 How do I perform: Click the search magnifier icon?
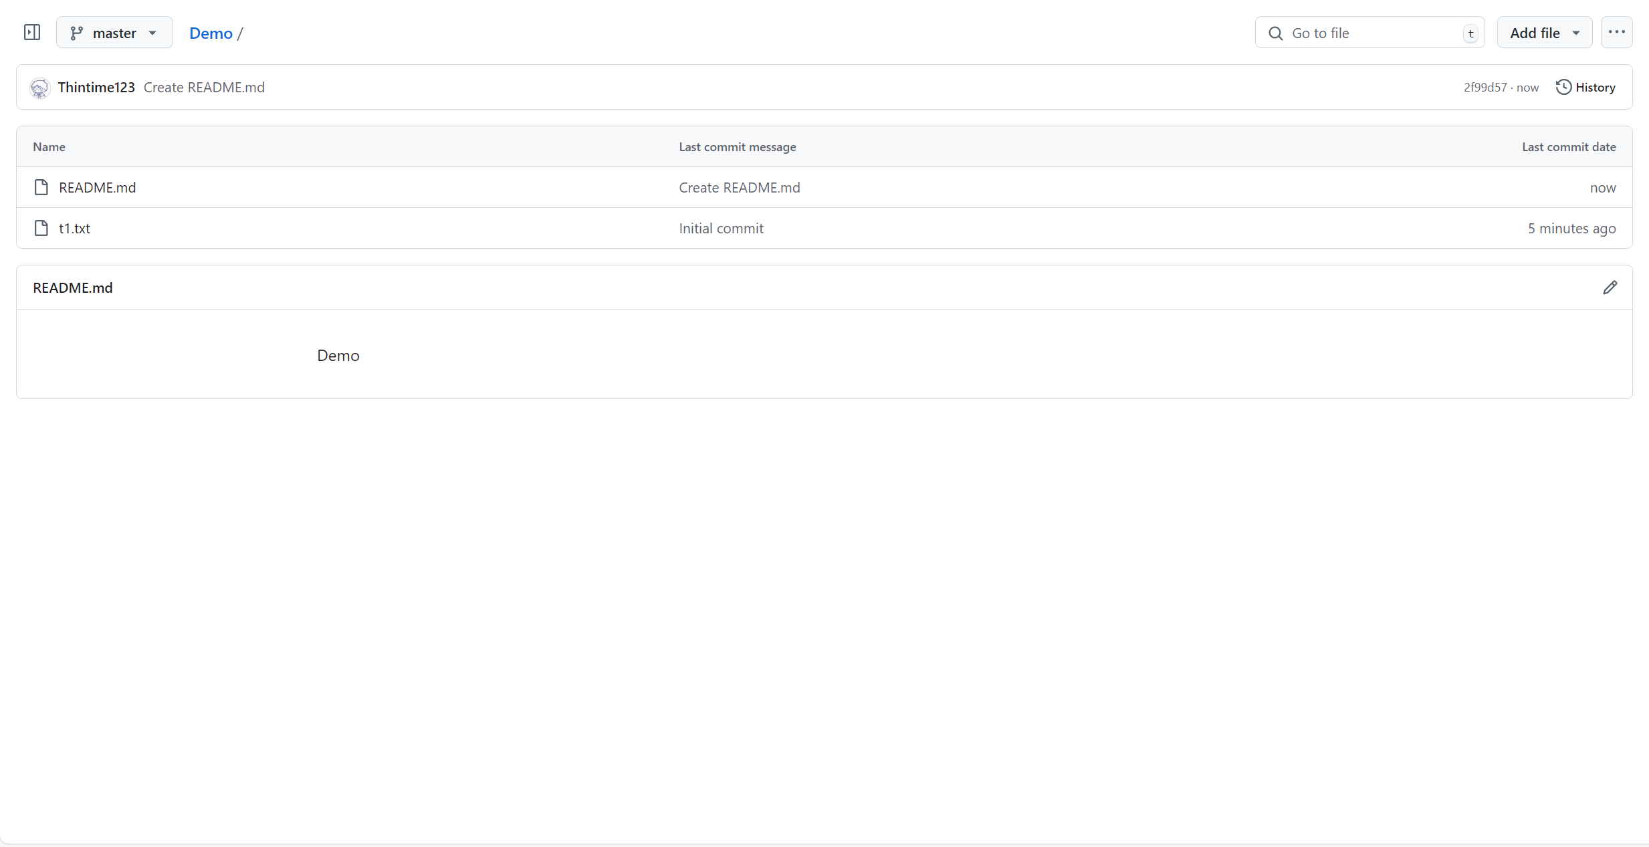tap(1276, 33)
